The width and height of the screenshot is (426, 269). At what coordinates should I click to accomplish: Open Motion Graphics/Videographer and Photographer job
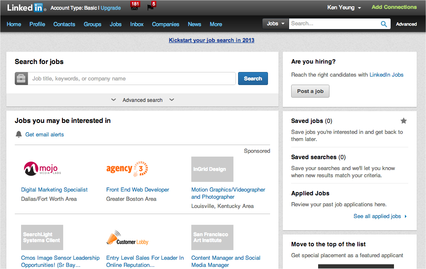(x=228, y=193)
